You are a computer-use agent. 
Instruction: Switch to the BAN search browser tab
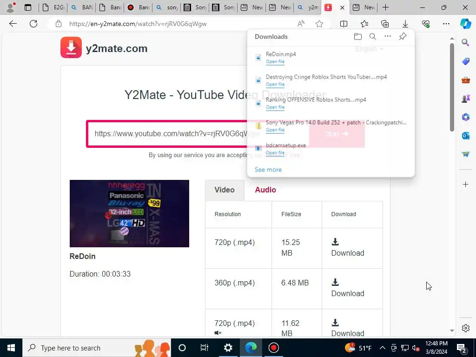click(81, 7)
